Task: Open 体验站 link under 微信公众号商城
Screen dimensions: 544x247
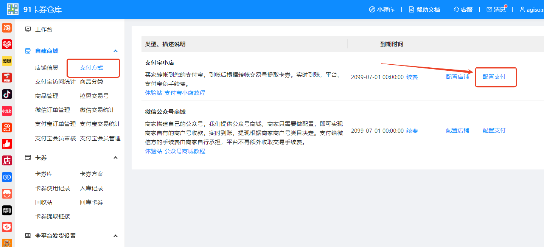Action: 154,151
